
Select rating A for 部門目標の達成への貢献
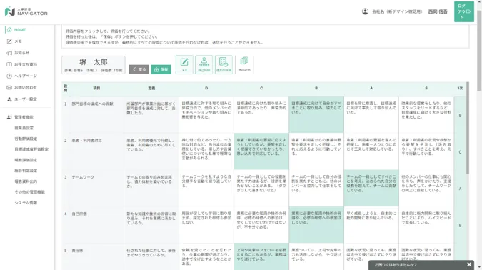tap(371, 115)
